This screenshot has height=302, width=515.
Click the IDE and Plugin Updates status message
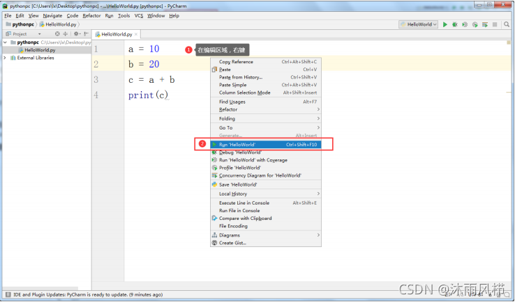88,294
